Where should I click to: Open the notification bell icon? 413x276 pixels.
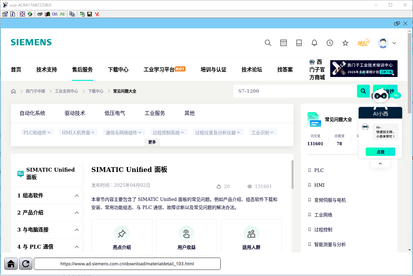[314, 43]
